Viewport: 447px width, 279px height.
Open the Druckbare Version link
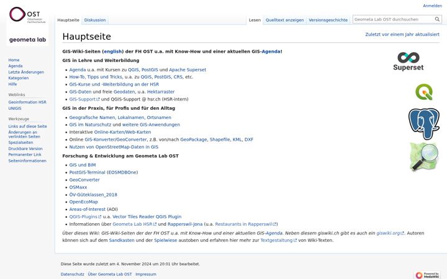[25, 149]
